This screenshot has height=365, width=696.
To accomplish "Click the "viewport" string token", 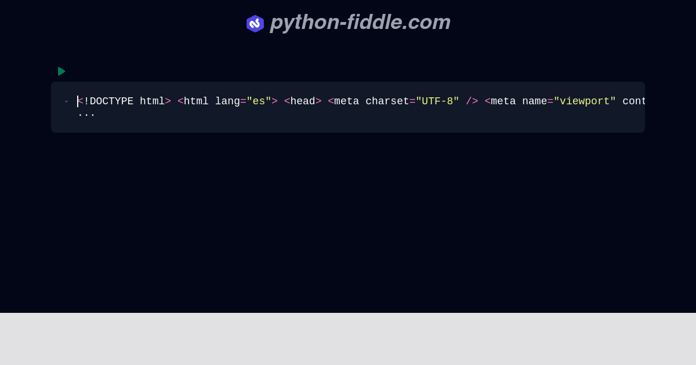I will (x=585, y=101).
